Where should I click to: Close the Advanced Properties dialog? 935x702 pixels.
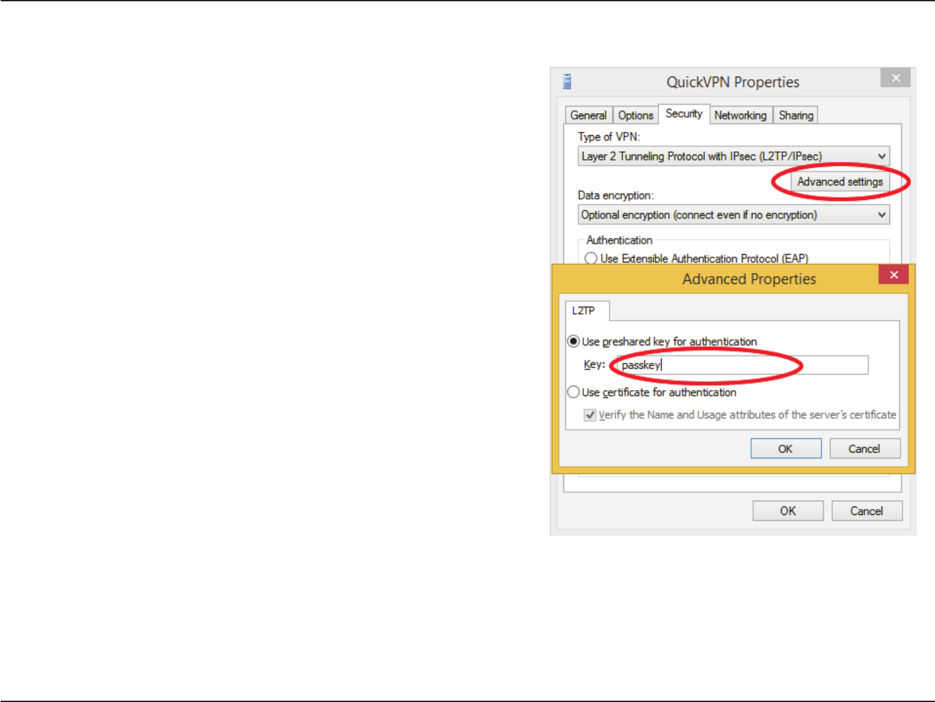(x=893, y=275)
